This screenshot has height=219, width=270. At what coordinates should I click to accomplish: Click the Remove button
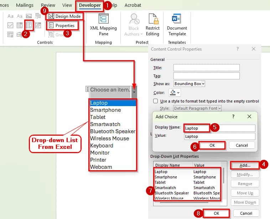pos(245,184)
